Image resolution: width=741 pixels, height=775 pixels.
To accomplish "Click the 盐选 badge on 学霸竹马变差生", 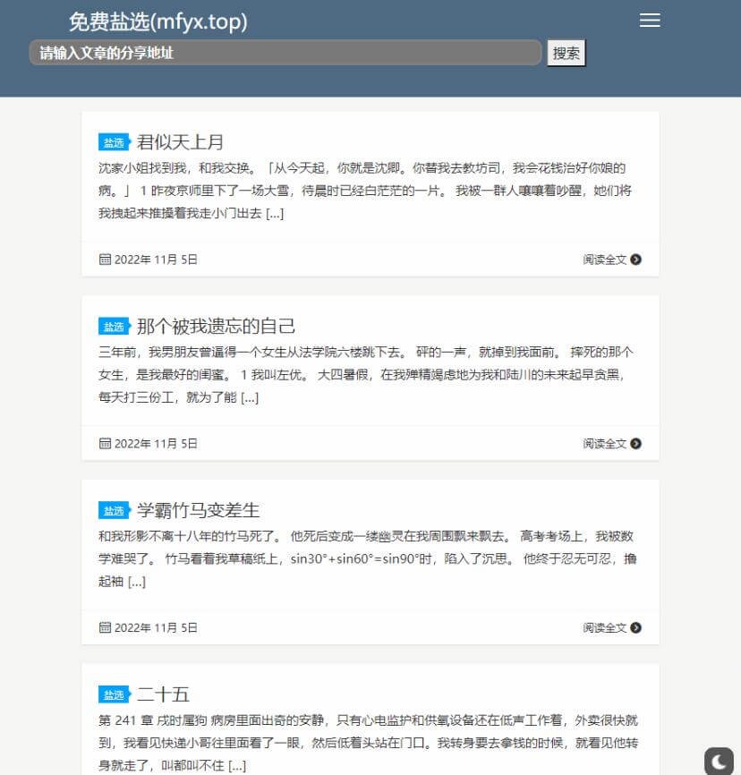I will 113,510.
